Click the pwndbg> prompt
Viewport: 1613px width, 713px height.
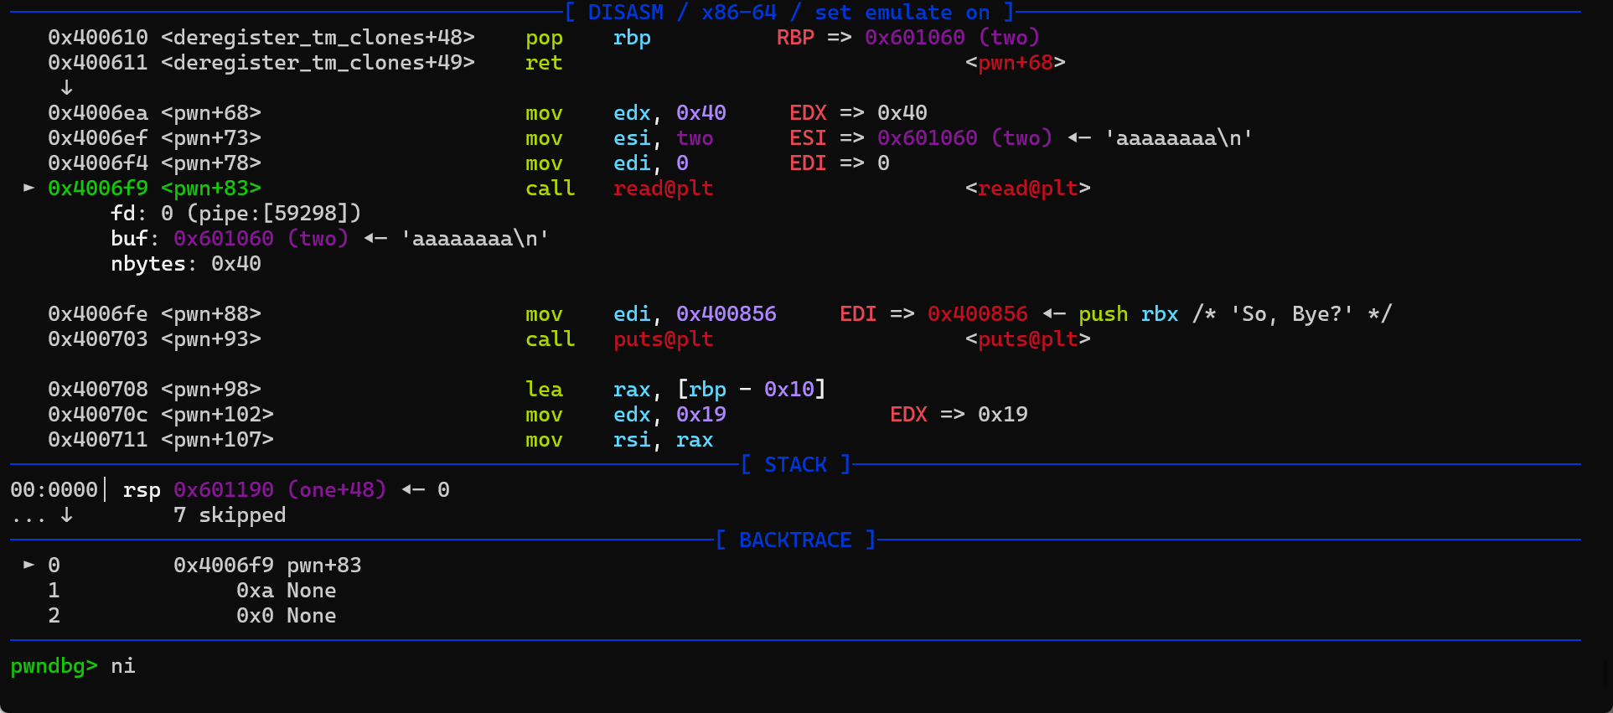coord(54,666)
